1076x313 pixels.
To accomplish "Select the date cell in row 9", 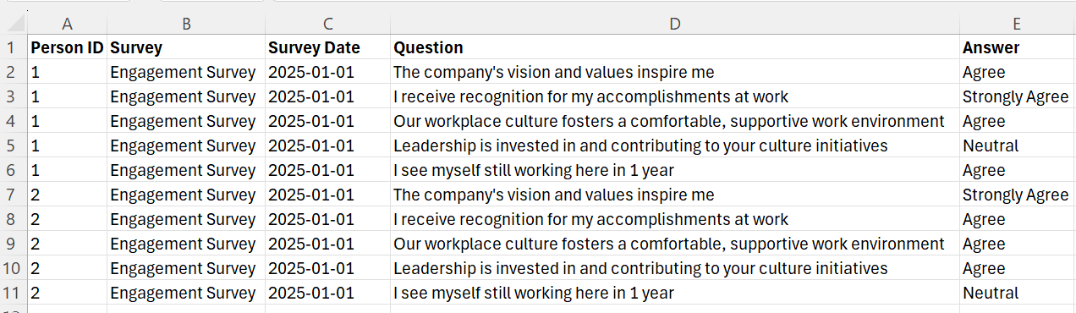I will (x=327, y=244).
